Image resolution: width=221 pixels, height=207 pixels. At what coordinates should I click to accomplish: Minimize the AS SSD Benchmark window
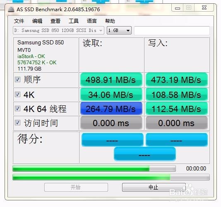pos(178,8)
